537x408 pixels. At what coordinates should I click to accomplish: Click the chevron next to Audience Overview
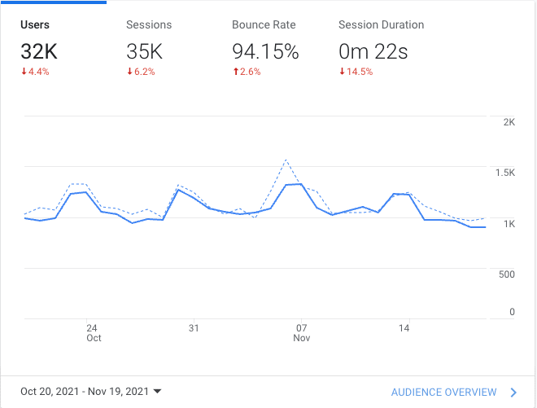513,393
